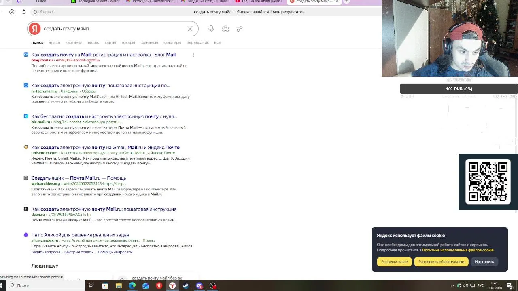Open red Yandex app in taskbar
Image resolution: width=518 pixels, height=291 pixels.
[159, 286]
